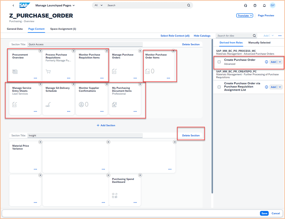Switch to Derived from Roles tab
The image size is (285, 219).
tap(231, 42)
